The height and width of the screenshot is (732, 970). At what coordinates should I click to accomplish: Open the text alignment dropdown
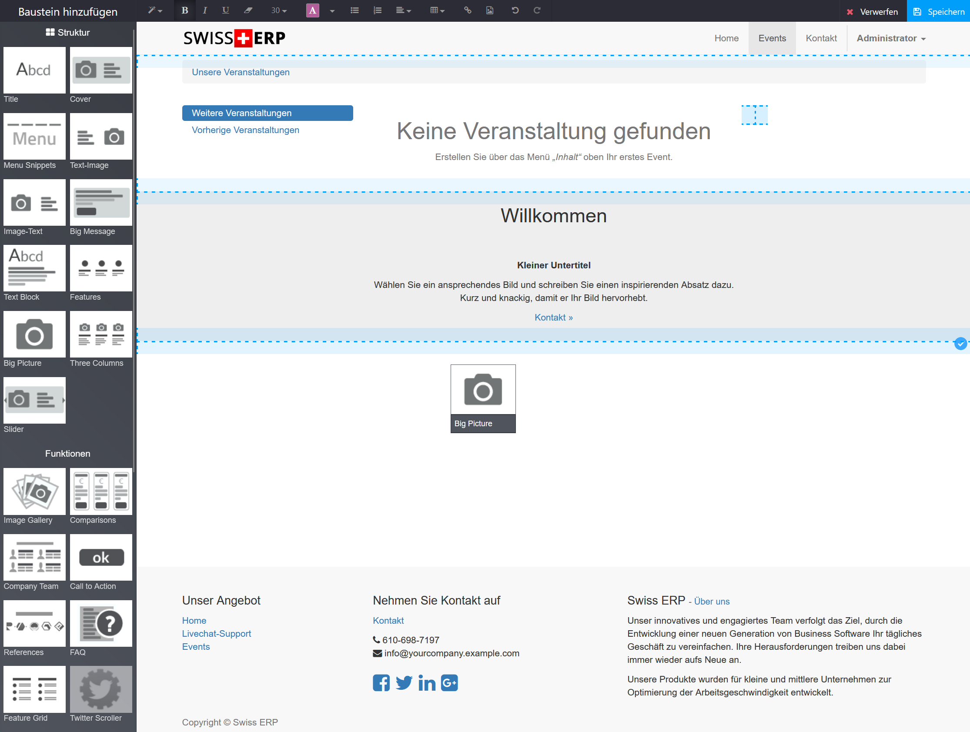click(403, 10)
